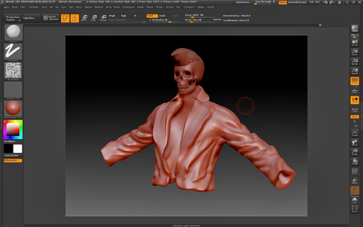Switch to the Rotate tool in top shelf
The height and width of the screenshot is (227, 363).
[x=103, y=18]
